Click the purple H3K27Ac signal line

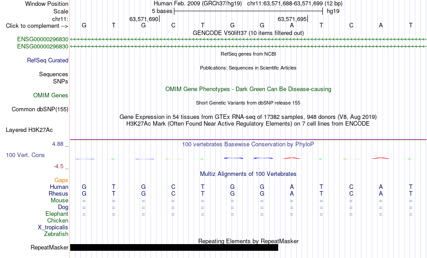click(x=248, y=140)
